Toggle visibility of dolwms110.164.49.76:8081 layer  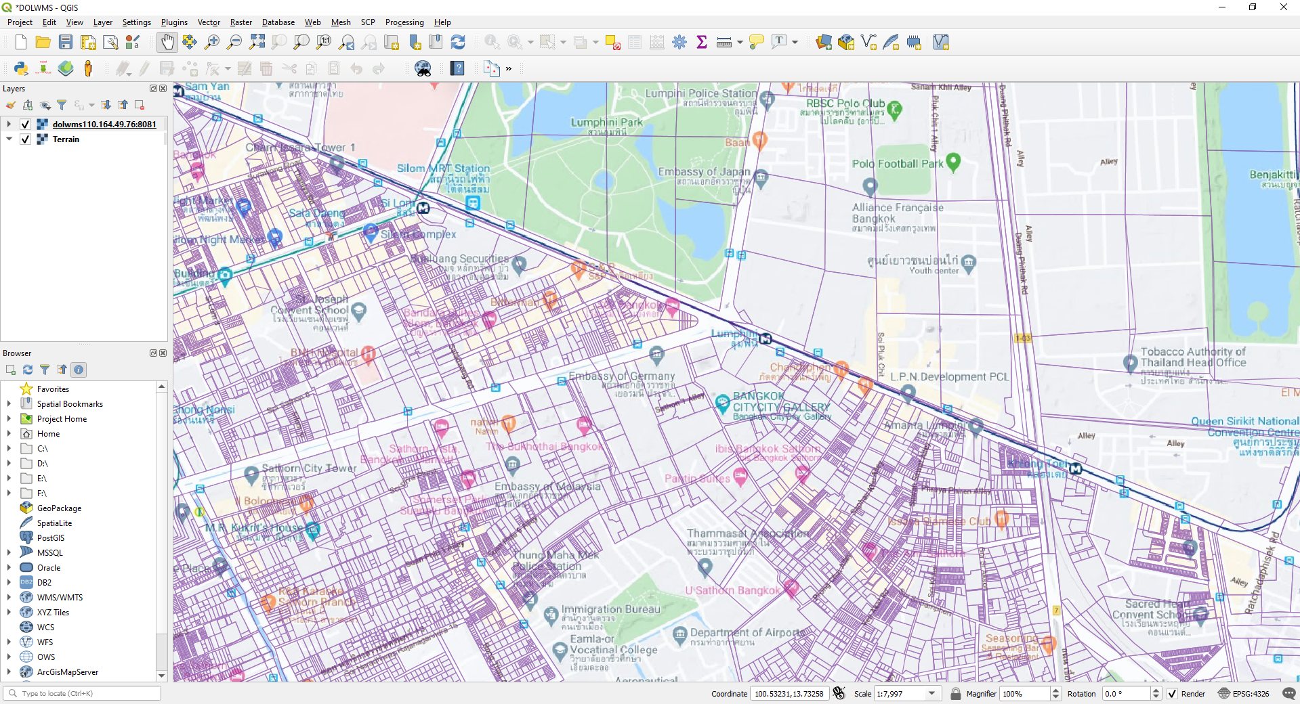(x=25, y=125)
